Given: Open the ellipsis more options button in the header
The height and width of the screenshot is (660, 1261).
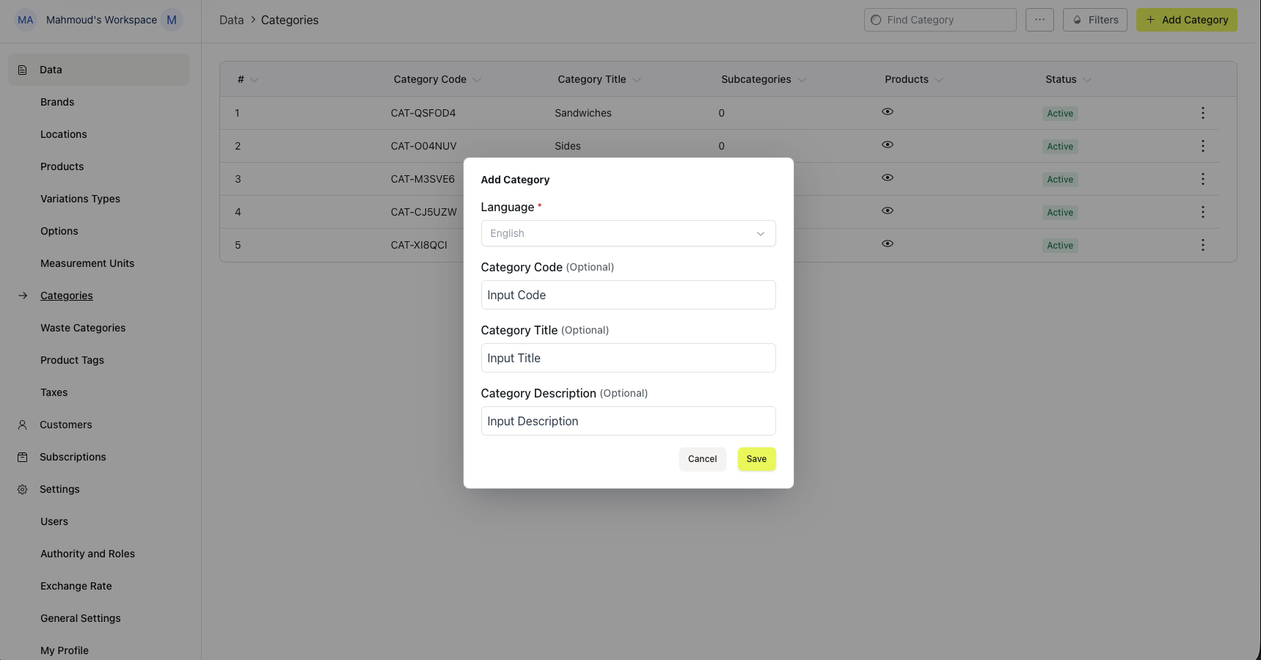Looking at the screenshot, I should (x=1039, y=20).
